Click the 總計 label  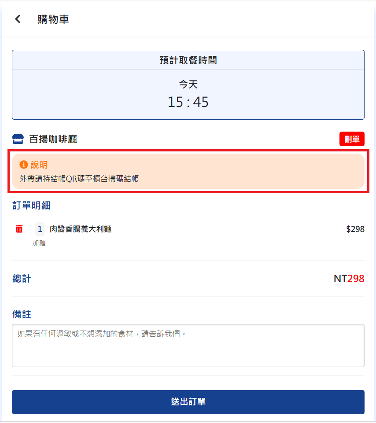pyautogui.click(x=22, y=279)
